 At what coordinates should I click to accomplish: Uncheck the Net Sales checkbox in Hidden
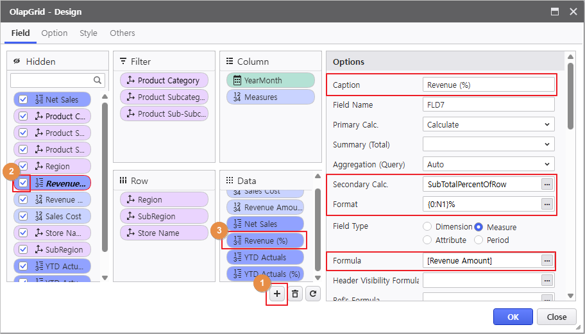point(23,99)
